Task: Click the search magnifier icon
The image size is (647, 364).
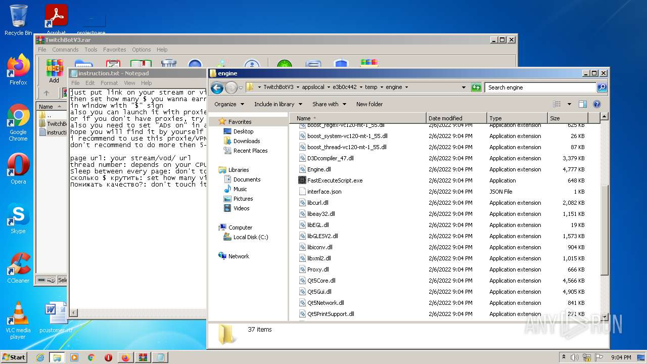Action: [602, 87]
